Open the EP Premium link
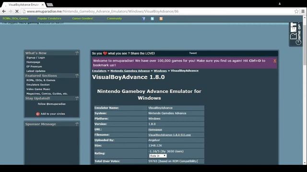 [34, 66]
